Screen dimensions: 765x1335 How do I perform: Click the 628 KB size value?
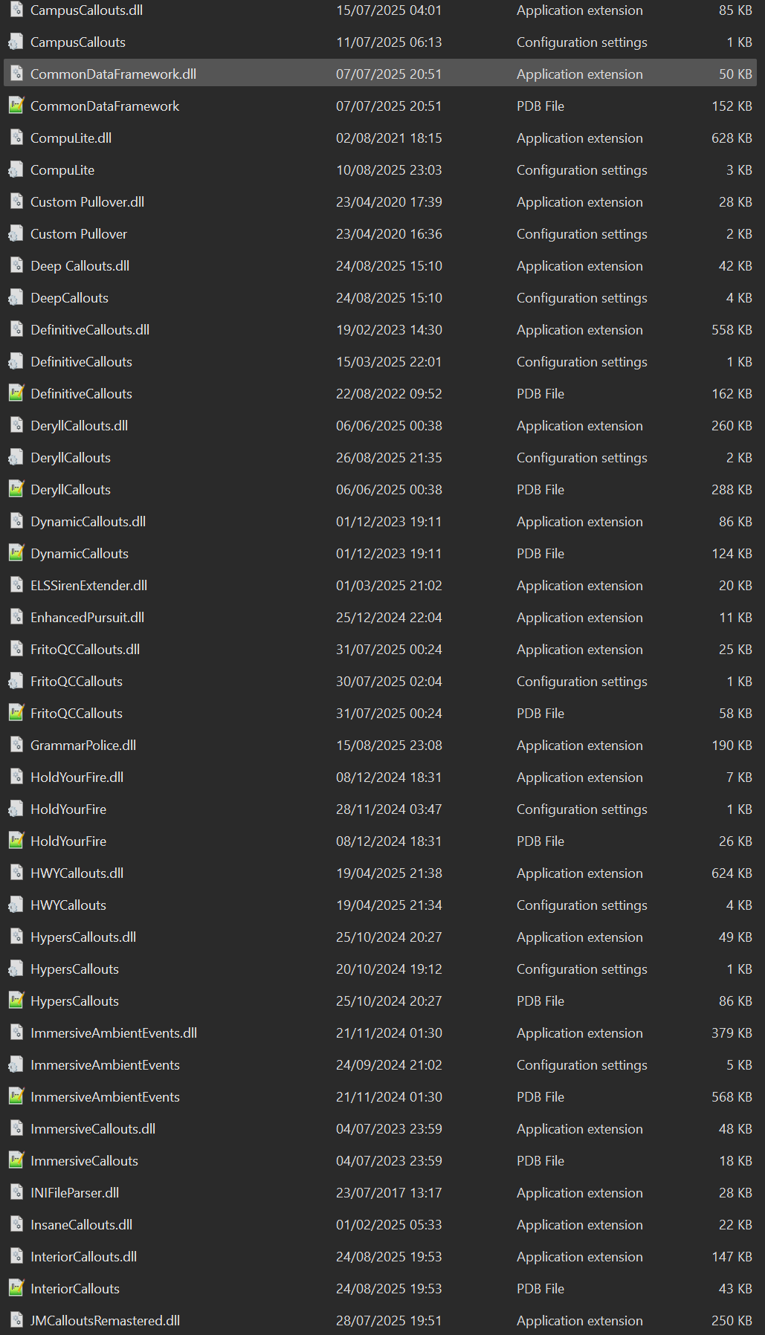[x=732, y=138]
